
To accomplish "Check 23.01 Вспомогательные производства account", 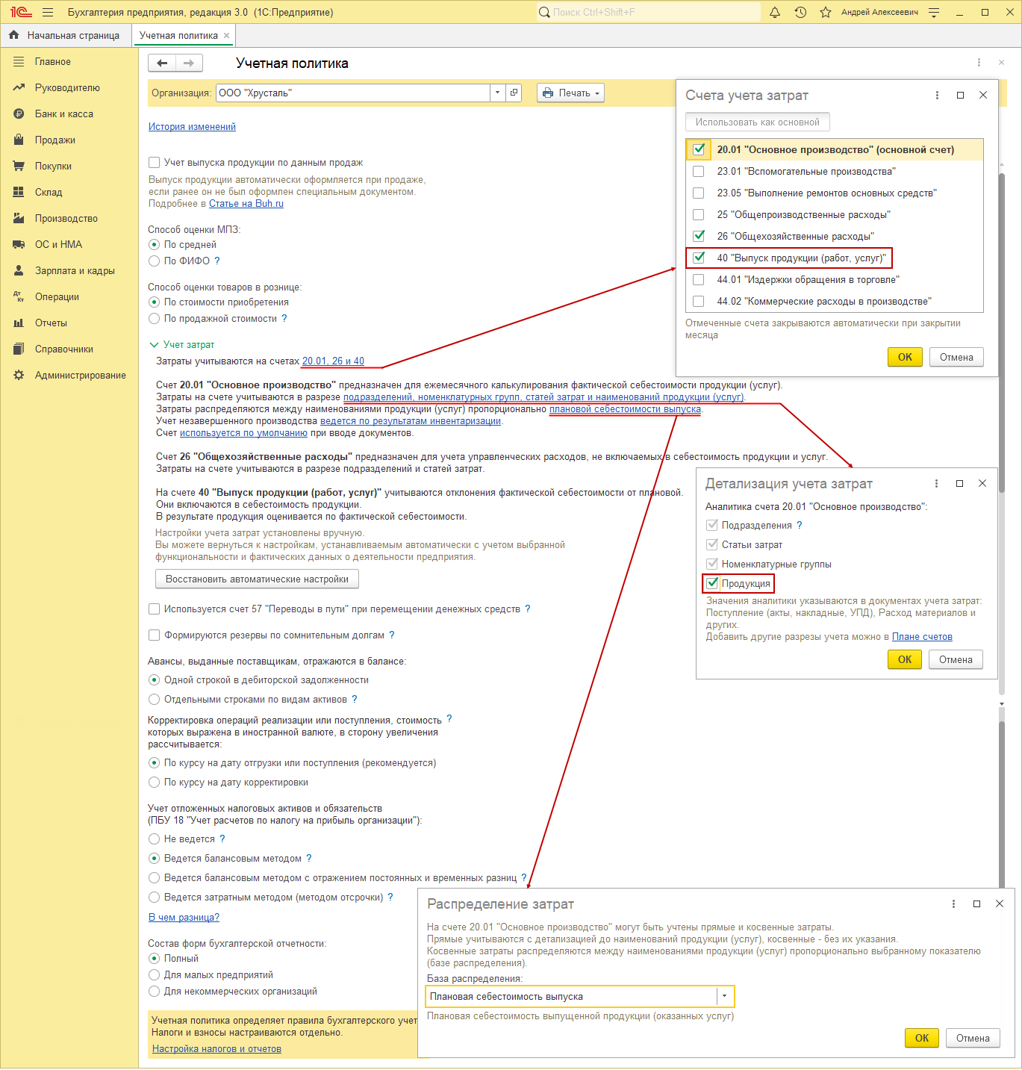I will 699,172.
